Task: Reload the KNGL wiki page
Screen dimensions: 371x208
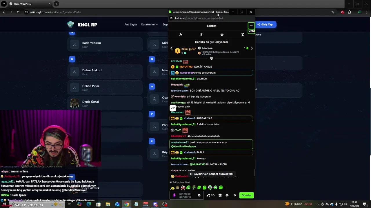Action: pos(18,12)
